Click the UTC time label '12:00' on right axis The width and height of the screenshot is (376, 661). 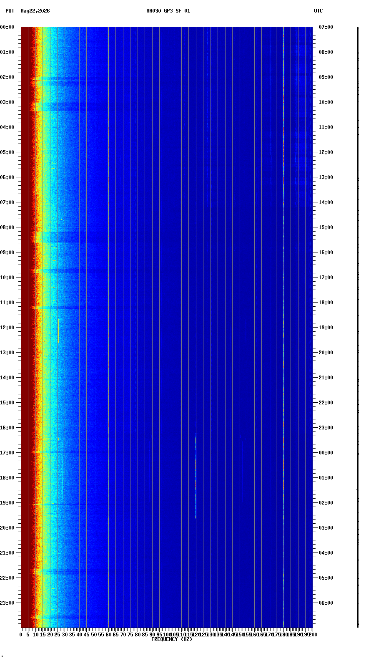[x=326, y=152]
